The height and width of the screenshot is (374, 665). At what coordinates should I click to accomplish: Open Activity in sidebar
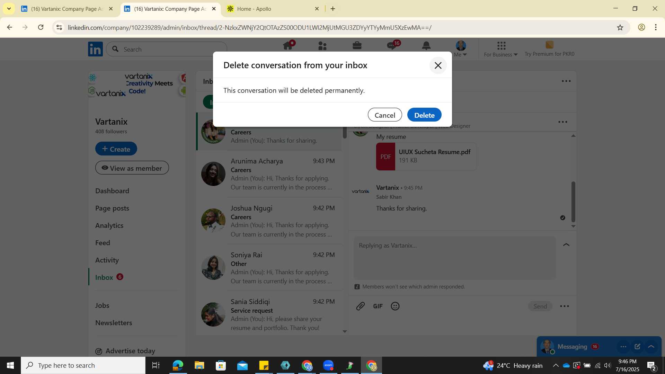107,260
